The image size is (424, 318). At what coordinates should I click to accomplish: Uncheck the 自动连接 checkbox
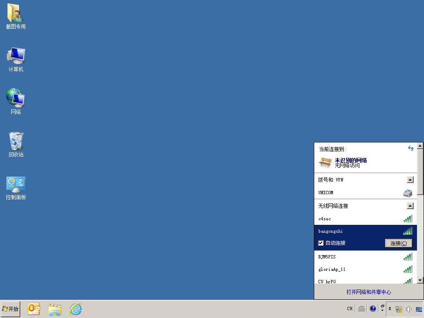point(321,243)
